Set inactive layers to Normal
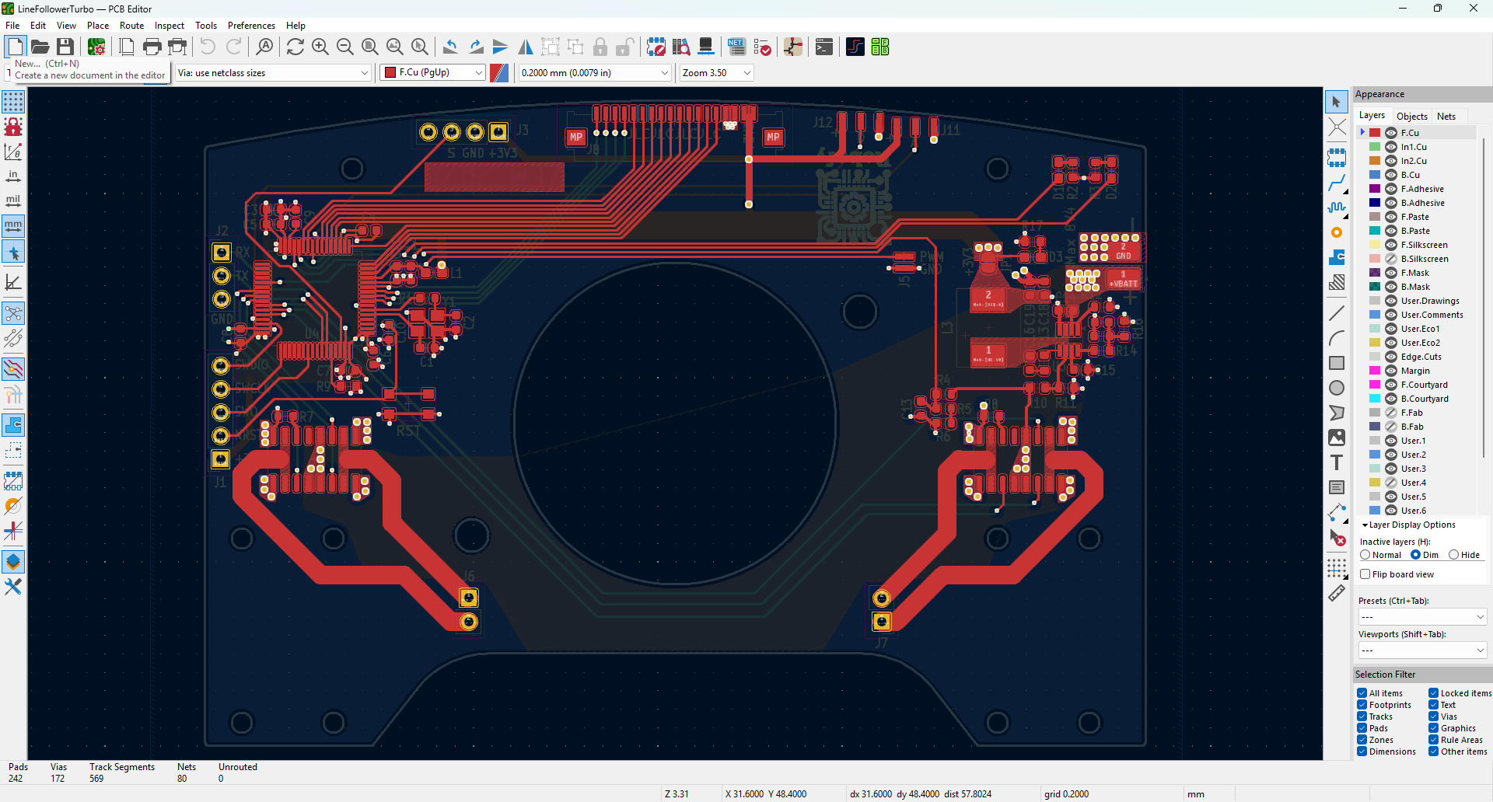The height and width of the screenshot is (802, 1493). [1365, 555]
